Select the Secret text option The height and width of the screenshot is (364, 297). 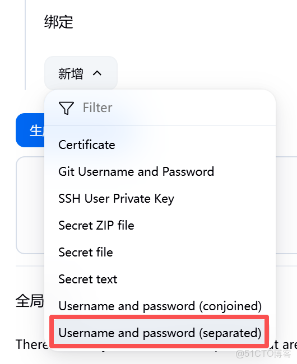tap(88, 279)
